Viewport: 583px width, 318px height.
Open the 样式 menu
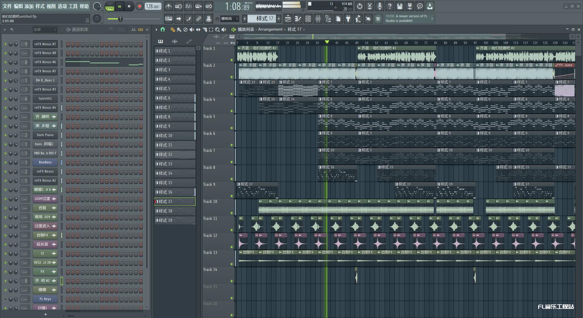[40, 6]
